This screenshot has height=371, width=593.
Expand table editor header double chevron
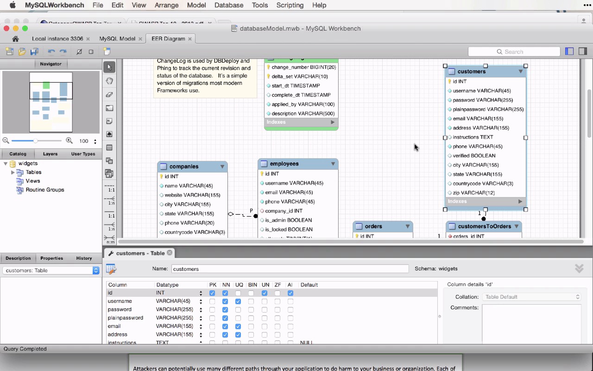pos(579,269)
